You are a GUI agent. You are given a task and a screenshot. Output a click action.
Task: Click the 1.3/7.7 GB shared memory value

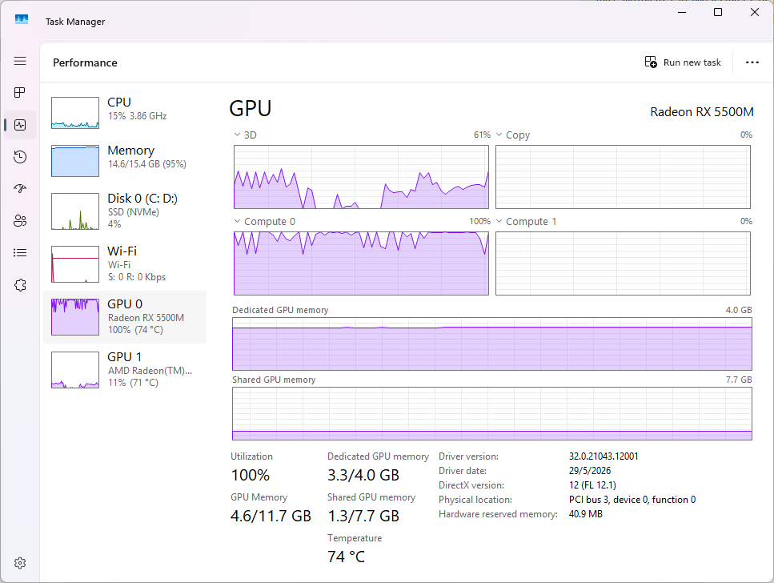363,517
